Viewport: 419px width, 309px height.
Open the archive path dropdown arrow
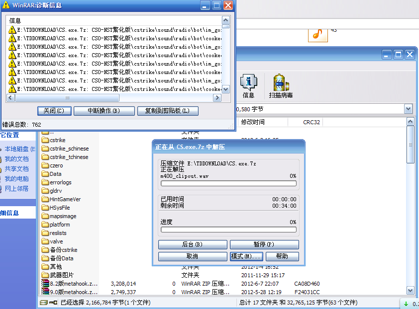tap(408, 109)
